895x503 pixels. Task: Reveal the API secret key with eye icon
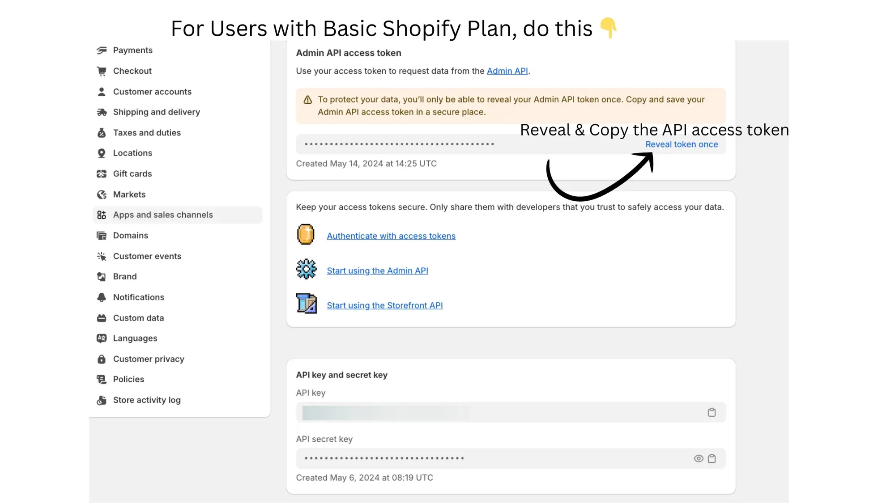(698, 458)
